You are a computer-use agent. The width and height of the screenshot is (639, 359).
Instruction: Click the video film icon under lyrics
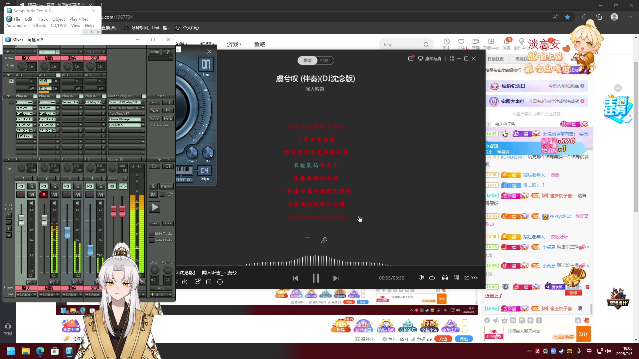click(308, 240)
